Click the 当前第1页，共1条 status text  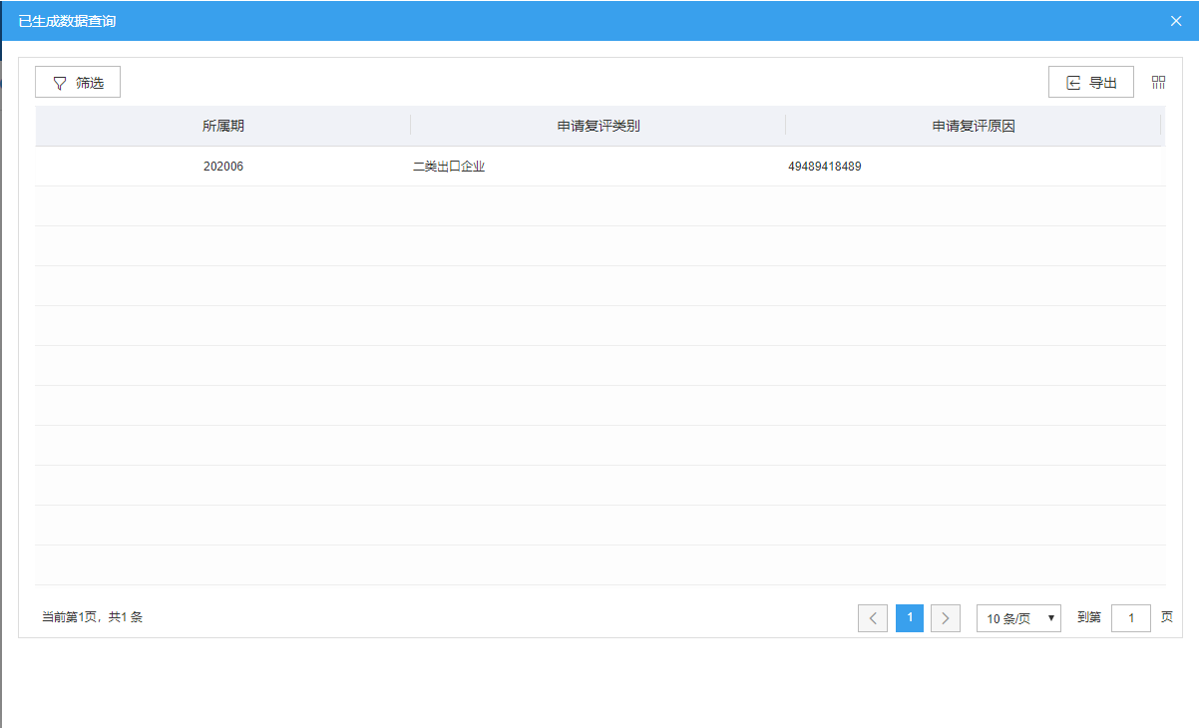(x=92, y=617)
